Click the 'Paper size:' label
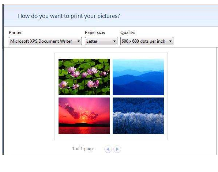 (95, 33)
